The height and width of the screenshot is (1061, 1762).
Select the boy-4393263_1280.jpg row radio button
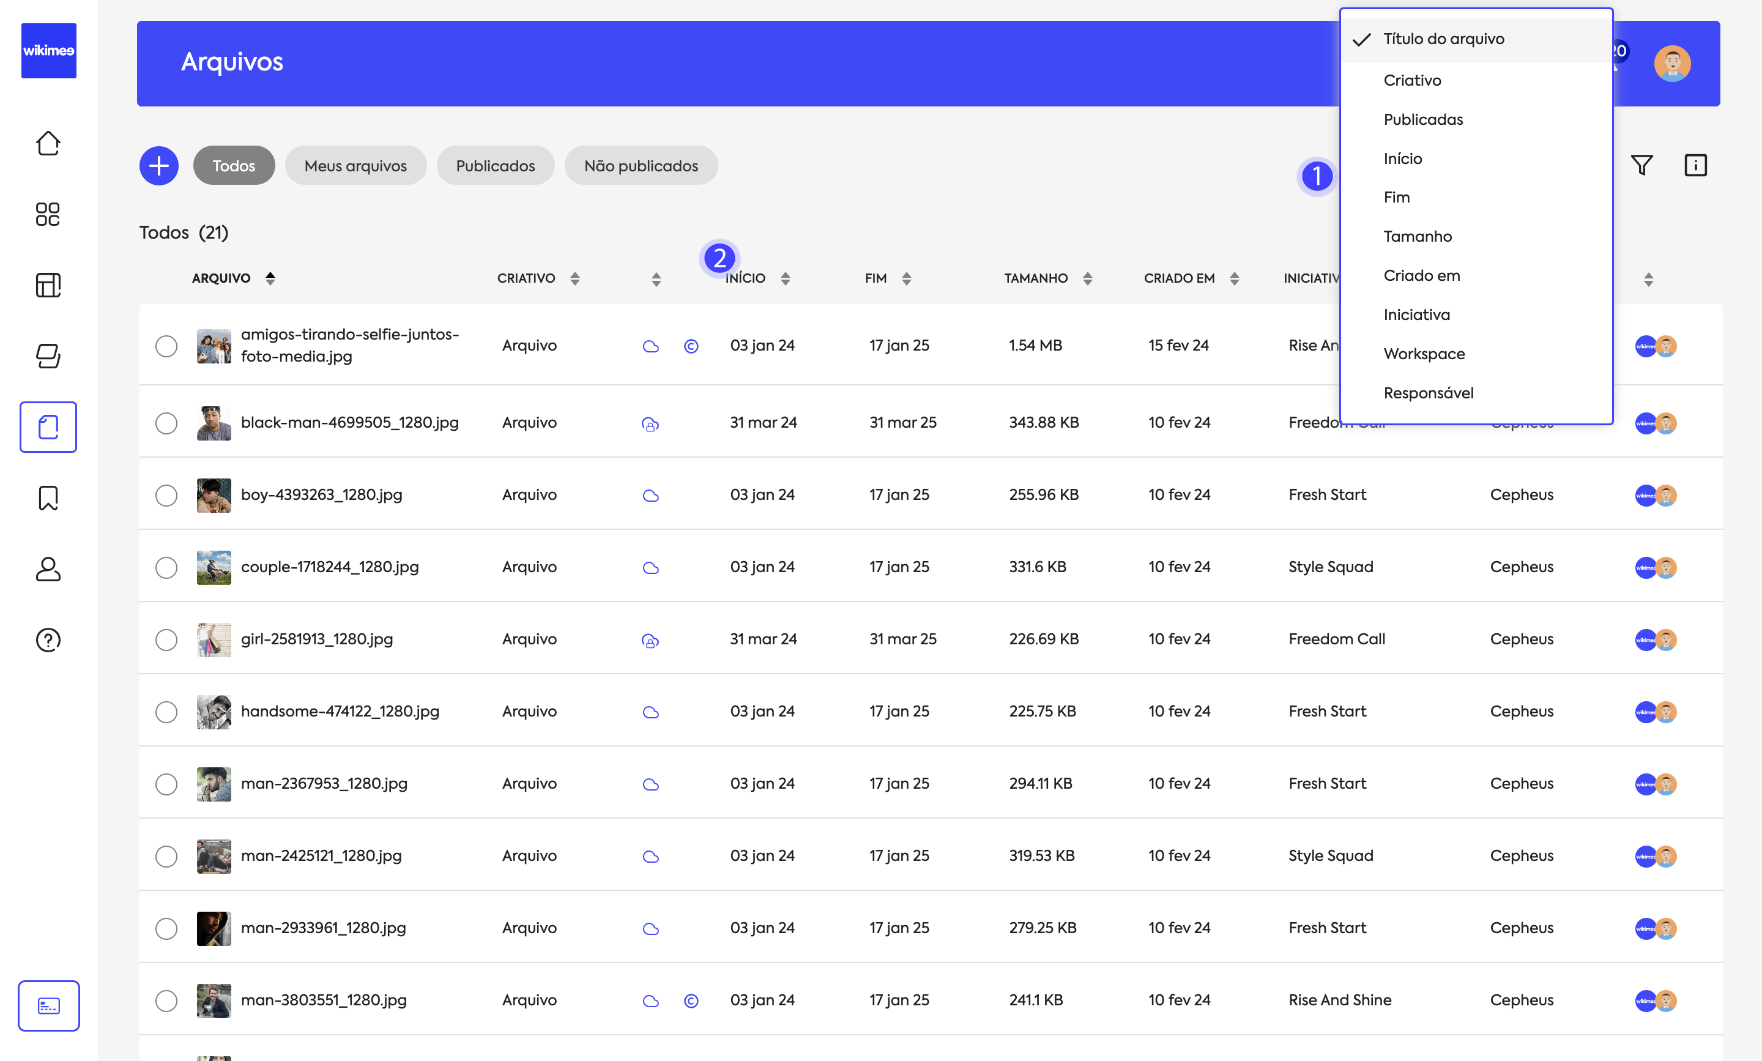(x=166, y=496)
